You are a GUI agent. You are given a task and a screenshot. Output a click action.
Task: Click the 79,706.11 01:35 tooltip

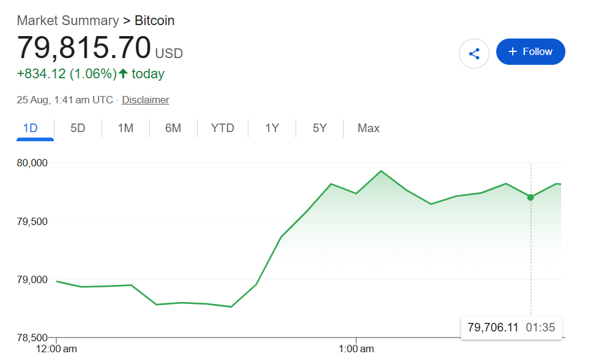click(x=511, y=328)
